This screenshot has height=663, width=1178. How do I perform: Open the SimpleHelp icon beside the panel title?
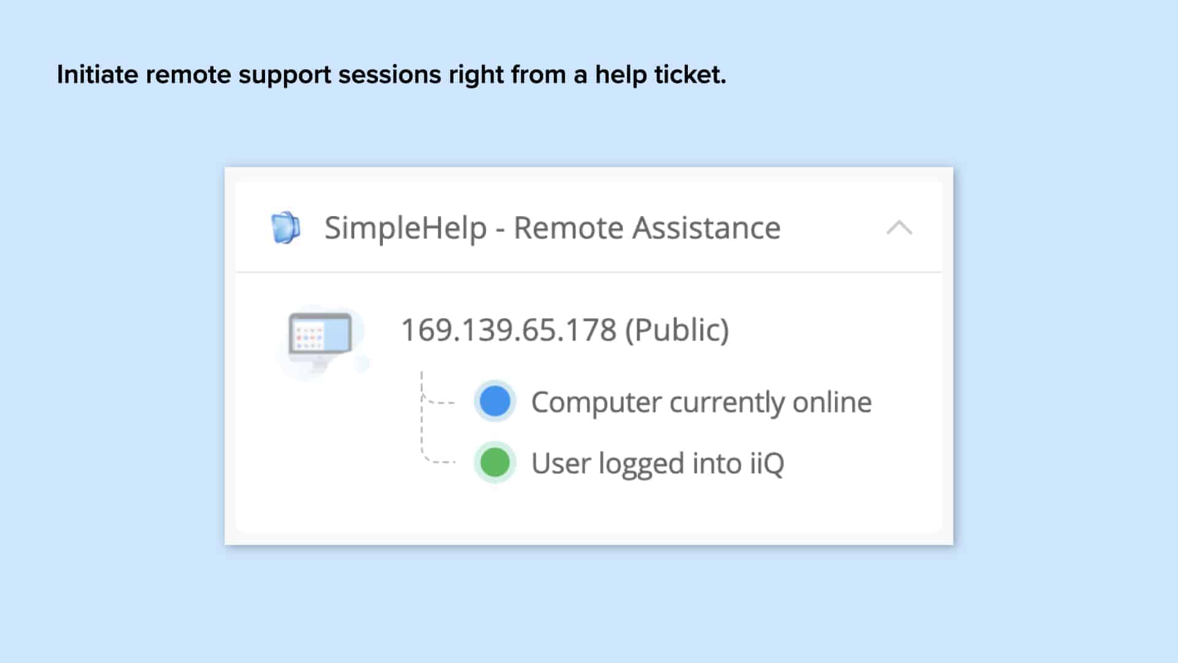pyautogui.click(x=286, y=227)
